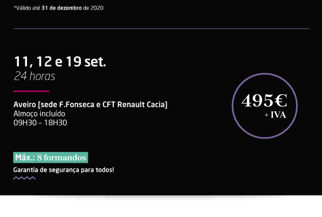Click the schedule 09H30 - 18H30
The width and height of the screenshot is (322, 217).
(x=40, y=123)
